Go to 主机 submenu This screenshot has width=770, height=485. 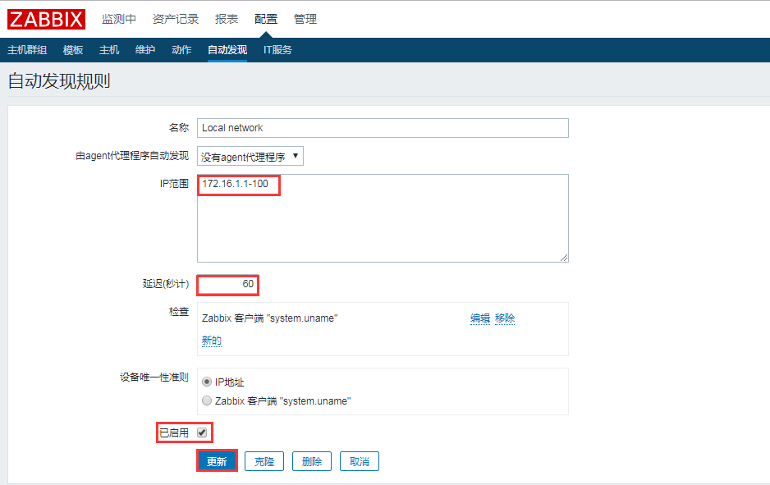coord(109,49)
